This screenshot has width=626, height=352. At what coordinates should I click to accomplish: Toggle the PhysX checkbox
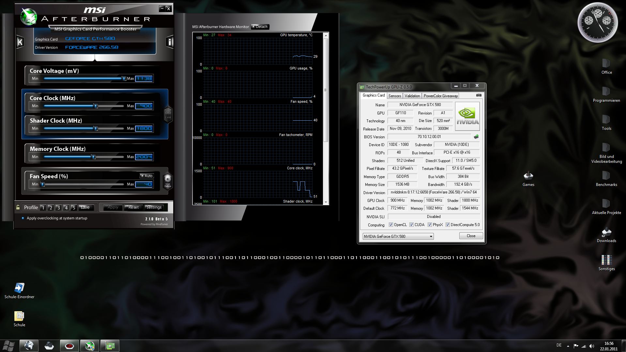point(430,225)
